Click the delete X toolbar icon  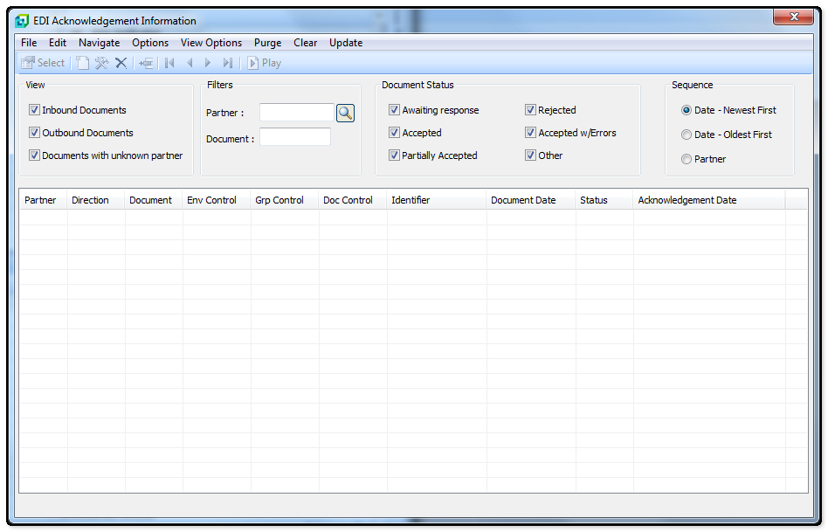click(x=121, y=63)
